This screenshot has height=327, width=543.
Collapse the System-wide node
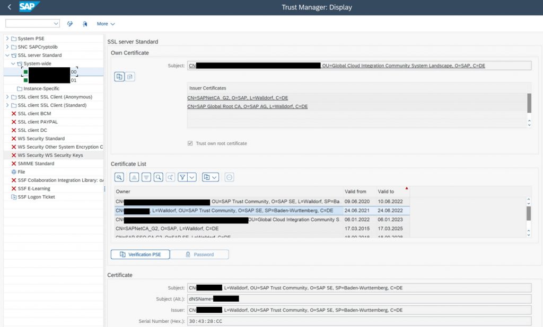click(x=13, y=63)
